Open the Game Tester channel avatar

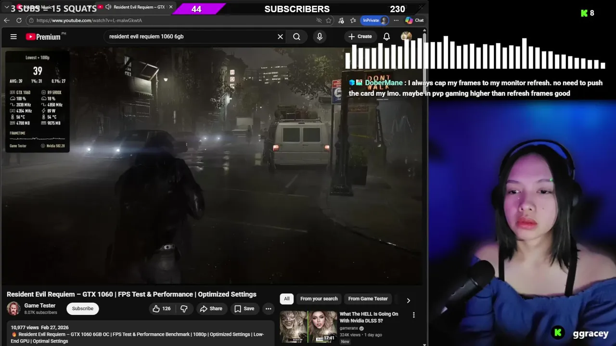tap(13, 309)
